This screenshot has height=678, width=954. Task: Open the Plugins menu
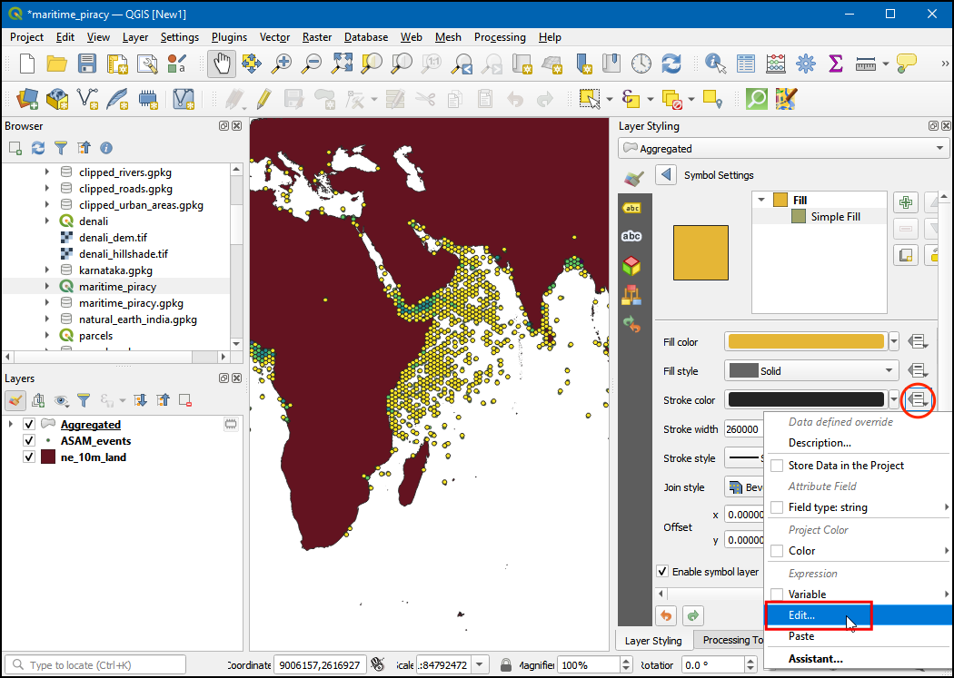pos(229,37)
